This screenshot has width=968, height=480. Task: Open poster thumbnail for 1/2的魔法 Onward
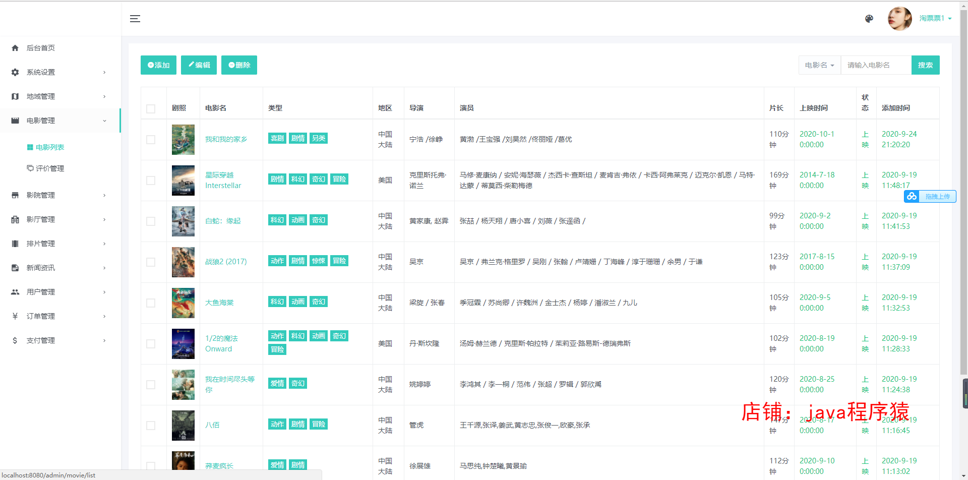[x=183, y=344]
